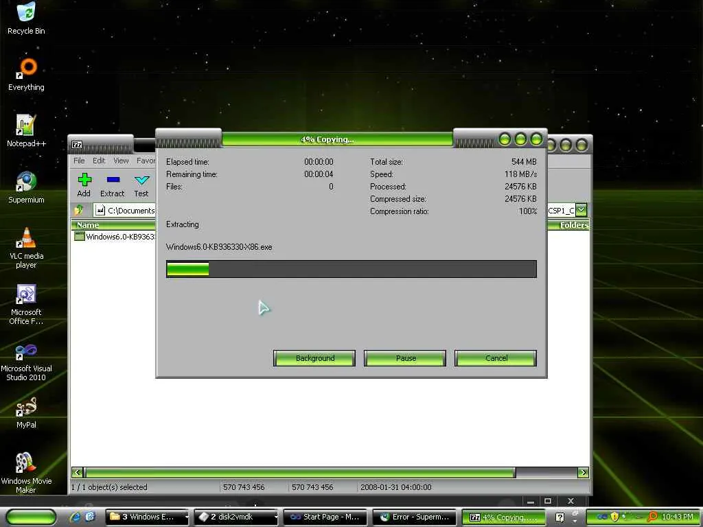Pause the copying operation

point(405,358)
